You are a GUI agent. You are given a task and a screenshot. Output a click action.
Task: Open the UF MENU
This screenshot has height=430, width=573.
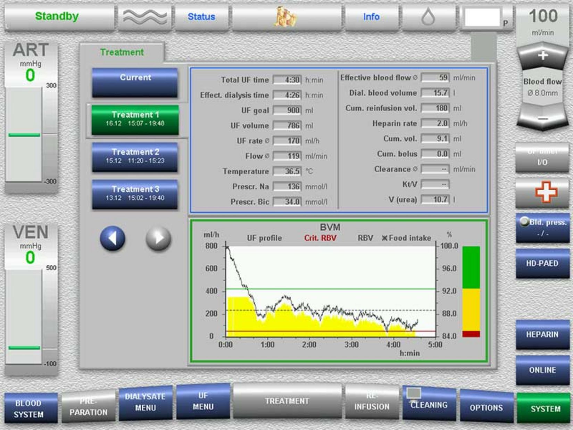point(204,402)
